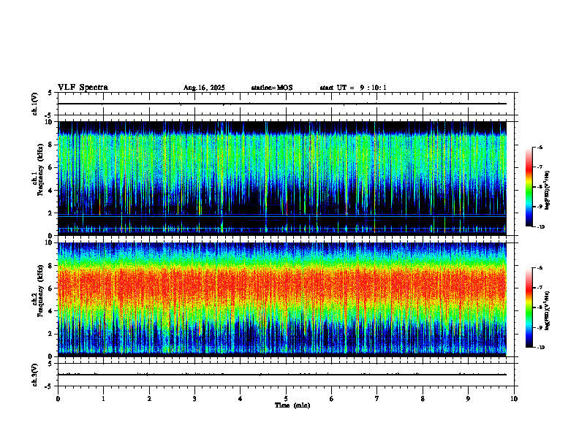Click the "-9" label on ch.1 color bar
Viewport: 579px width, 447px height.
point(540,207)
